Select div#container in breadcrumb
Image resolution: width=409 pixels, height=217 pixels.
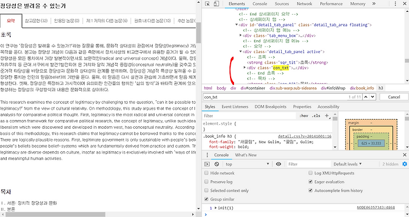tap(253, 88)
